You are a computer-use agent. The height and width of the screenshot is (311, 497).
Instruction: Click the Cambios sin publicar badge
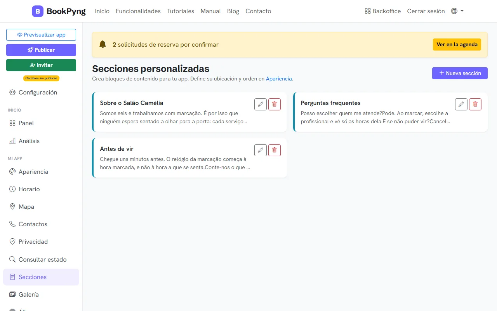coord(41,78)
